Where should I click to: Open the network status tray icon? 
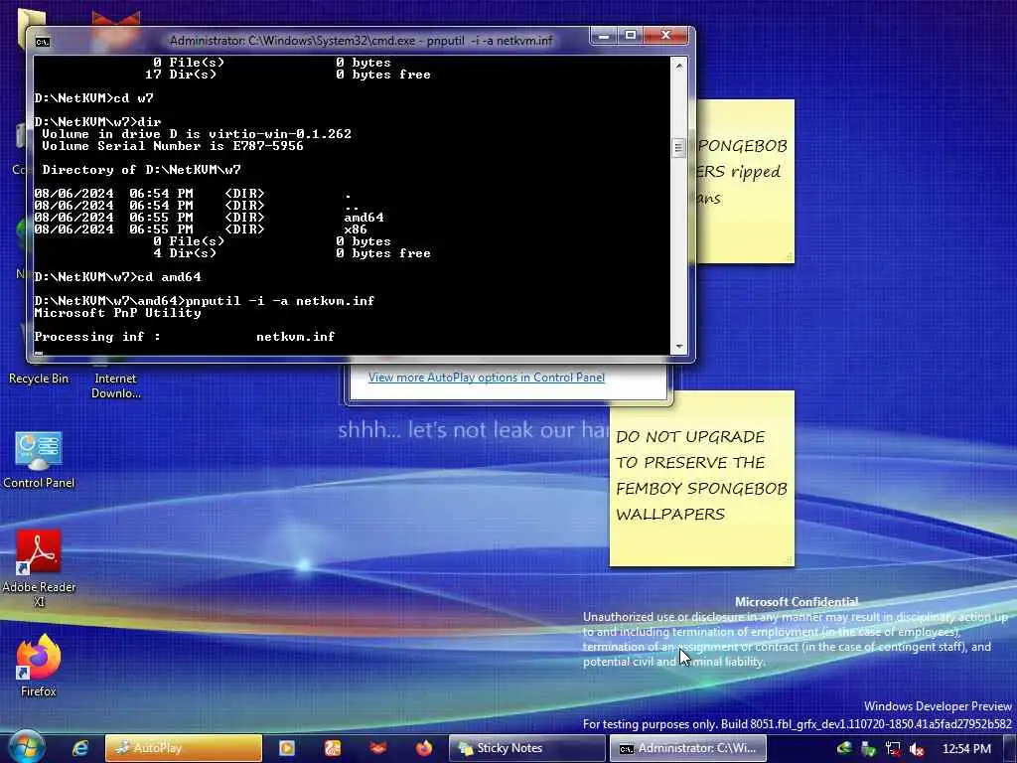coord(893,749)
